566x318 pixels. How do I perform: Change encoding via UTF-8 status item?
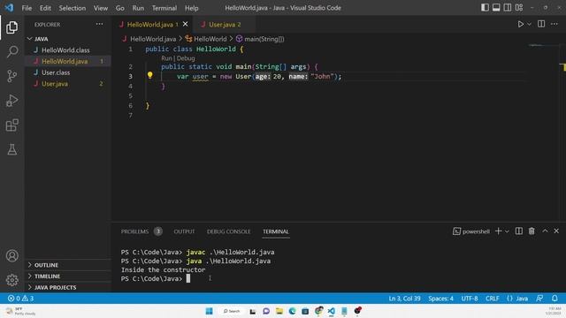click(470, 299)
